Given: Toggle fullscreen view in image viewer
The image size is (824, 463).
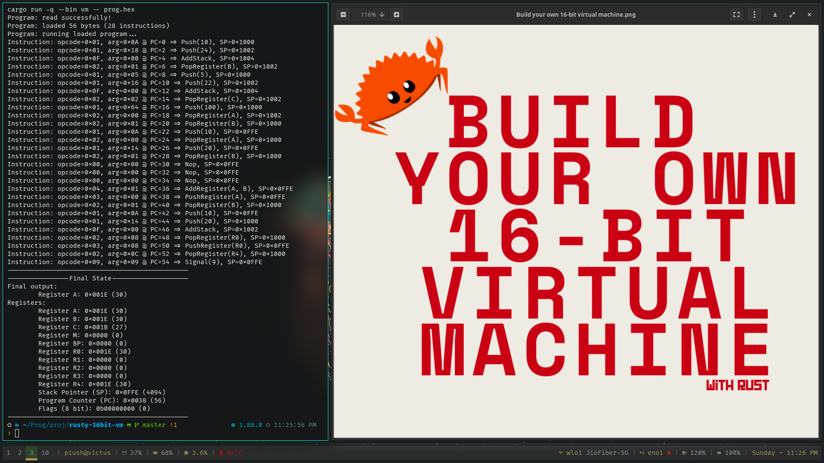Looking at the screenshot, I should (x=736, y=15).
